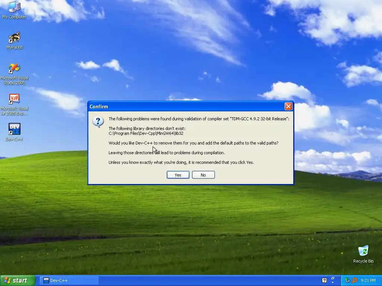Click 'The following library directories don't exist:' text
Image resolution: width=382 pixels, height=286 pixels.
(x=147, y=128)
